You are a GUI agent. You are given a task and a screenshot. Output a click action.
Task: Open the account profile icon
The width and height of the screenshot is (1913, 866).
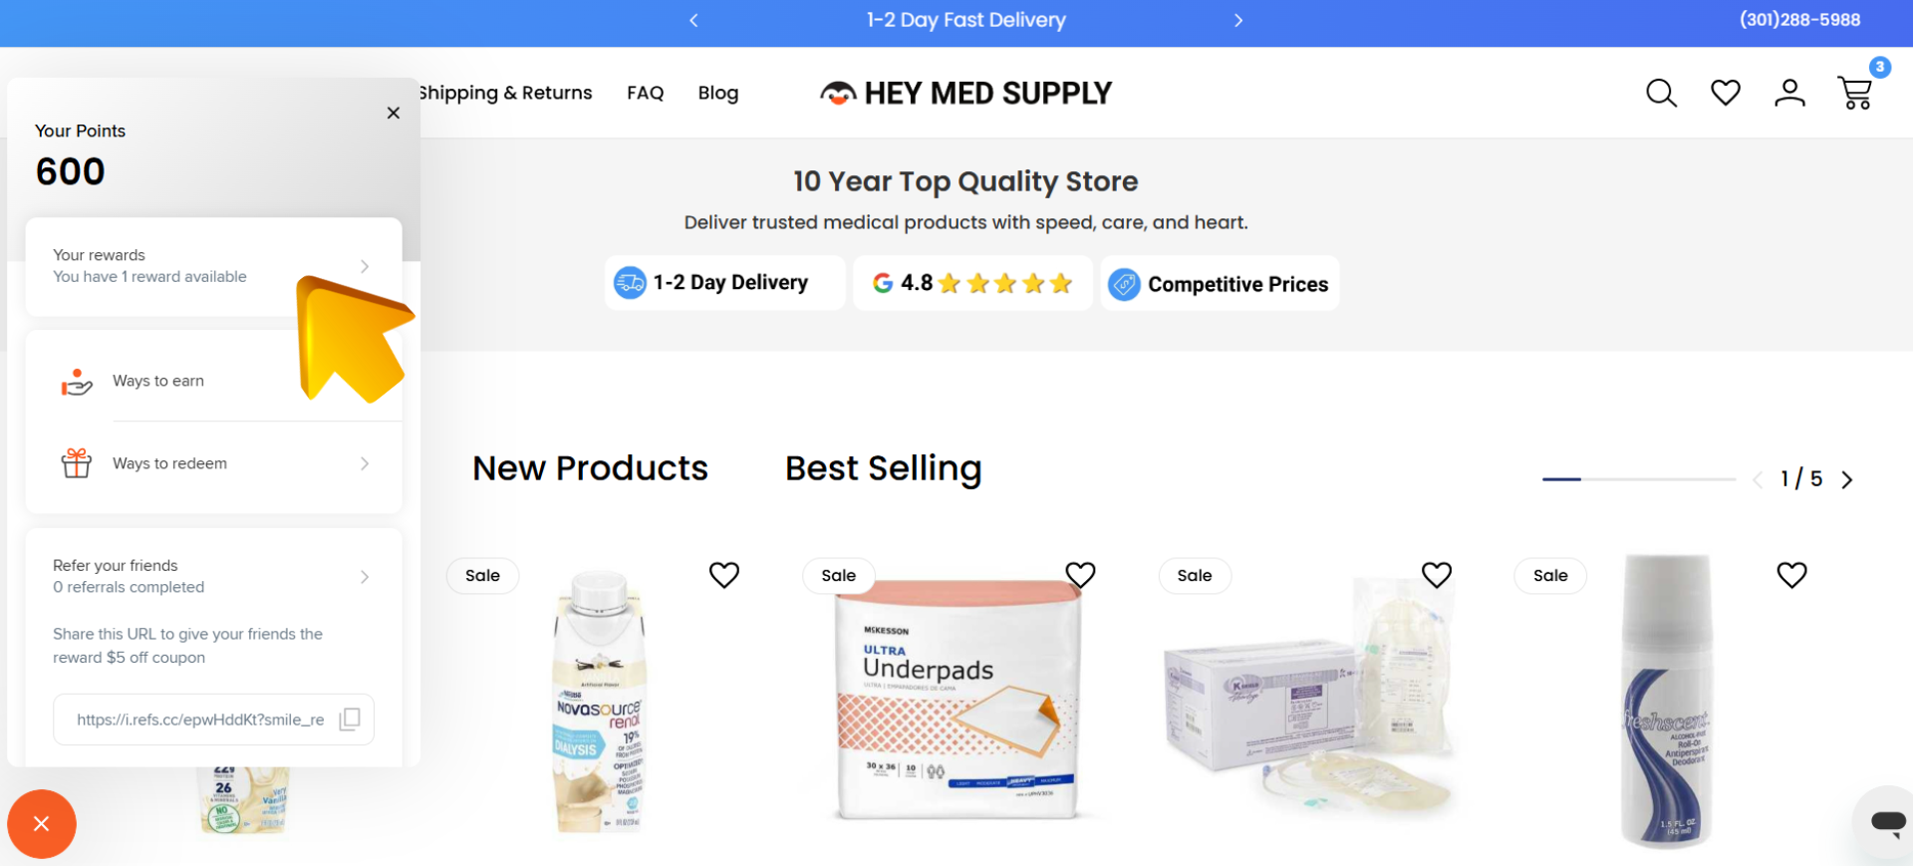point(1789,93)
